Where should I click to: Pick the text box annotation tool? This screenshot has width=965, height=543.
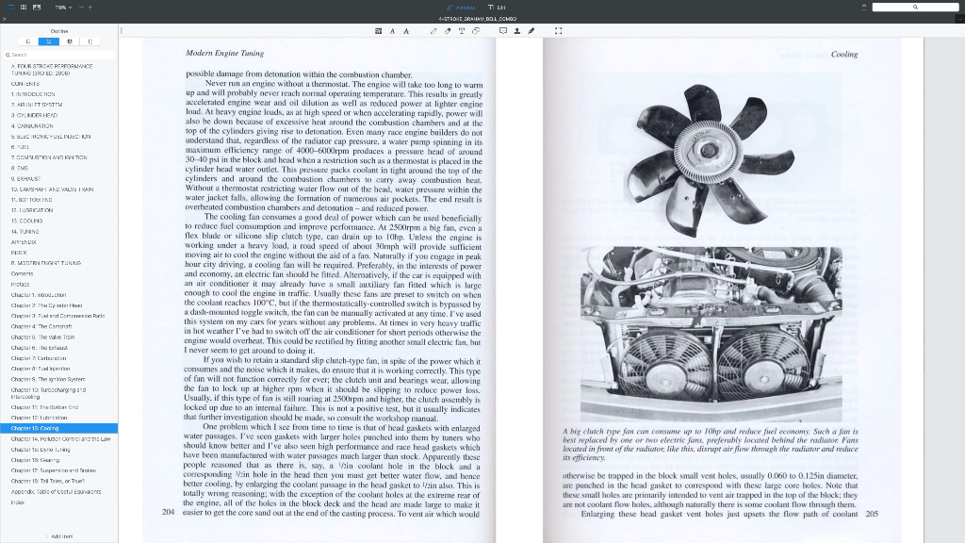(462, 31)
